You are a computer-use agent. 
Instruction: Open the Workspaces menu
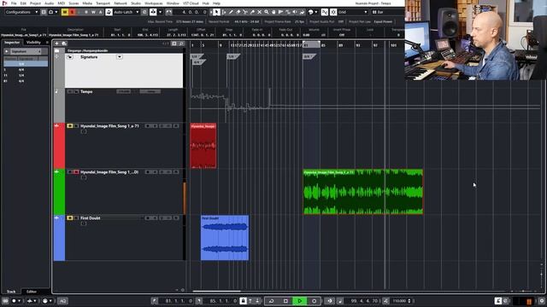[x=154, y=3]
